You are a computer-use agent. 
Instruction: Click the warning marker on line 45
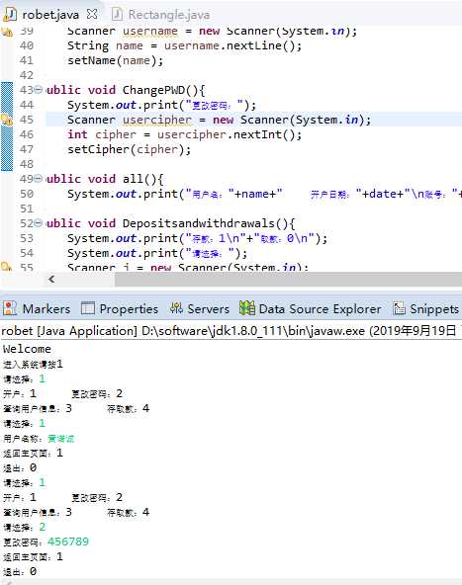point(7,120)
